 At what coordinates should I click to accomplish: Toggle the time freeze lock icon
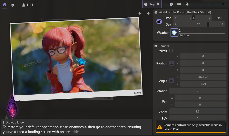point(159,21)
